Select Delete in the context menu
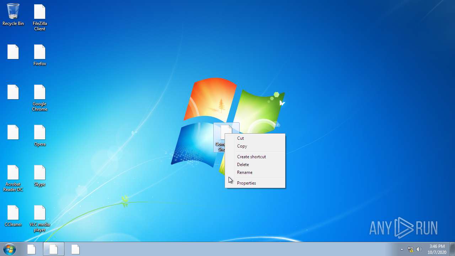Image resolution: width=455 pixels, height=256 pixels. click(x=255, y=165)
